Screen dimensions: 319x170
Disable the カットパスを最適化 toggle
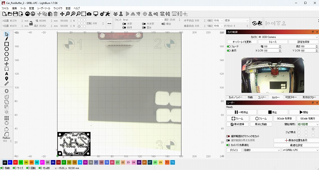[x=229, y=145]
